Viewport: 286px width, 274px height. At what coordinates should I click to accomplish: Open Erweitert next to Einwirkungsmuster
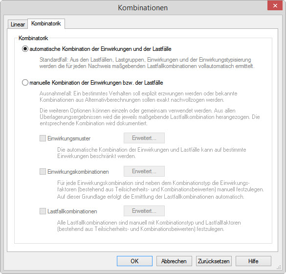pyautogui.click(x=144, y=138)
